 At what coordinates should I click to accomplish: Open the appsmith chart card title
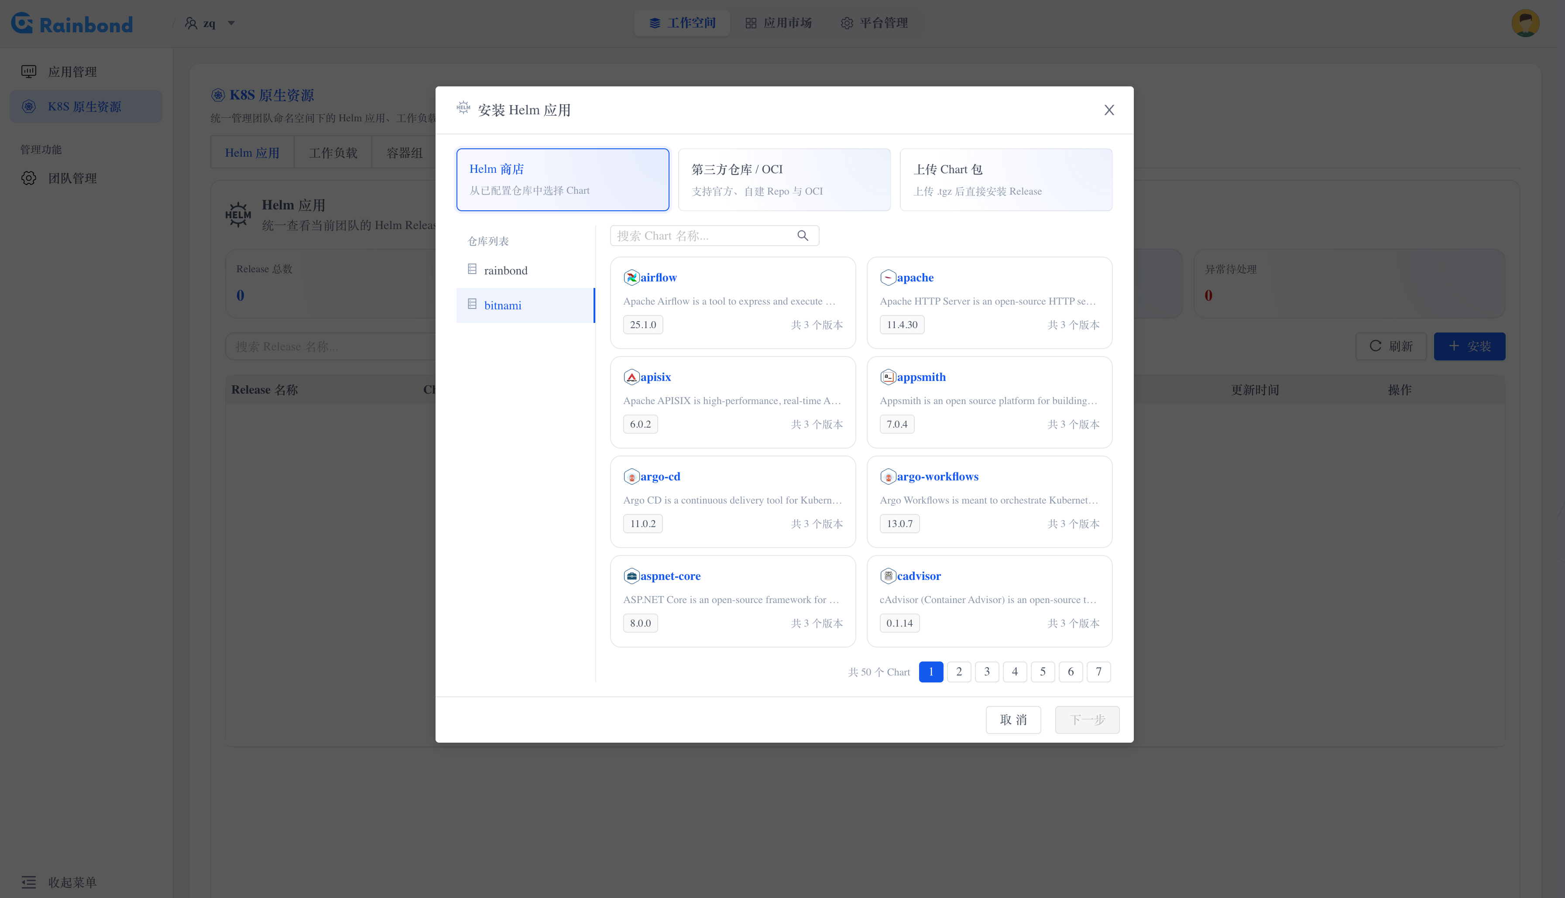921,377
